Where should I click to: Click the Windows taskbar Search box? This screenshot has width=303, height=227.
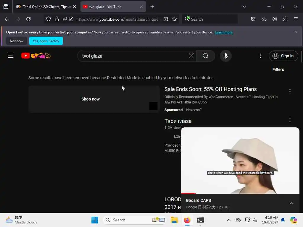tap(135, 220)
